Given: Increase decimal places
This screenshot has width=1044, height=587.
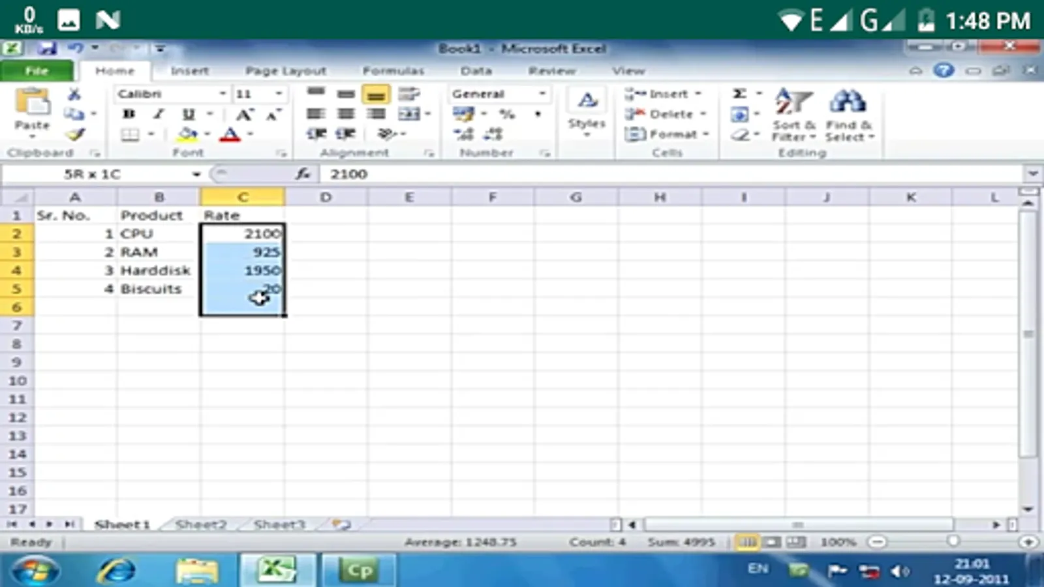Looking at the screenshot, I should (x=463, y=134).
